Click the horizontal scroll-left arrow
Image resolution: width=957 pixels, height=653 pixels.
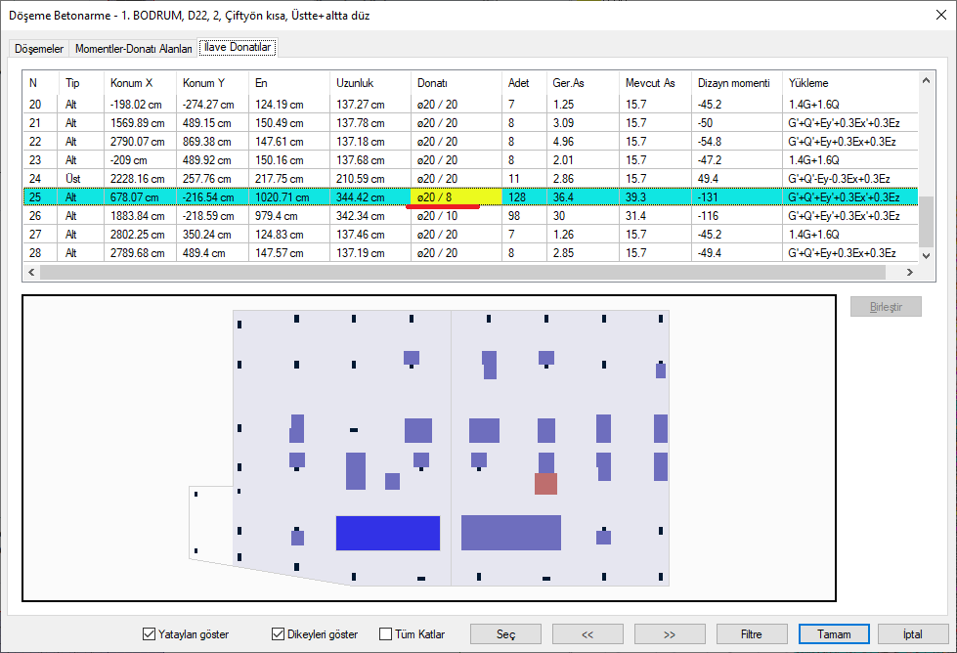tap(31, 272)
